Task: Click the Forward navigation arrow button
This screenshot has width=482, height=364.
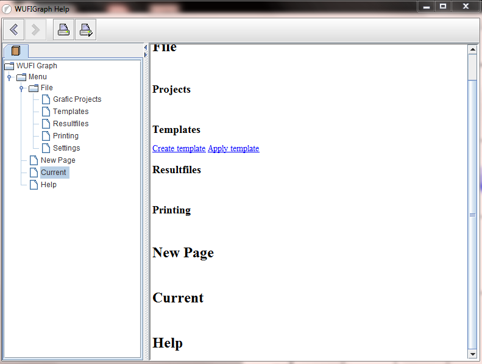Action: tap(35, 29)
